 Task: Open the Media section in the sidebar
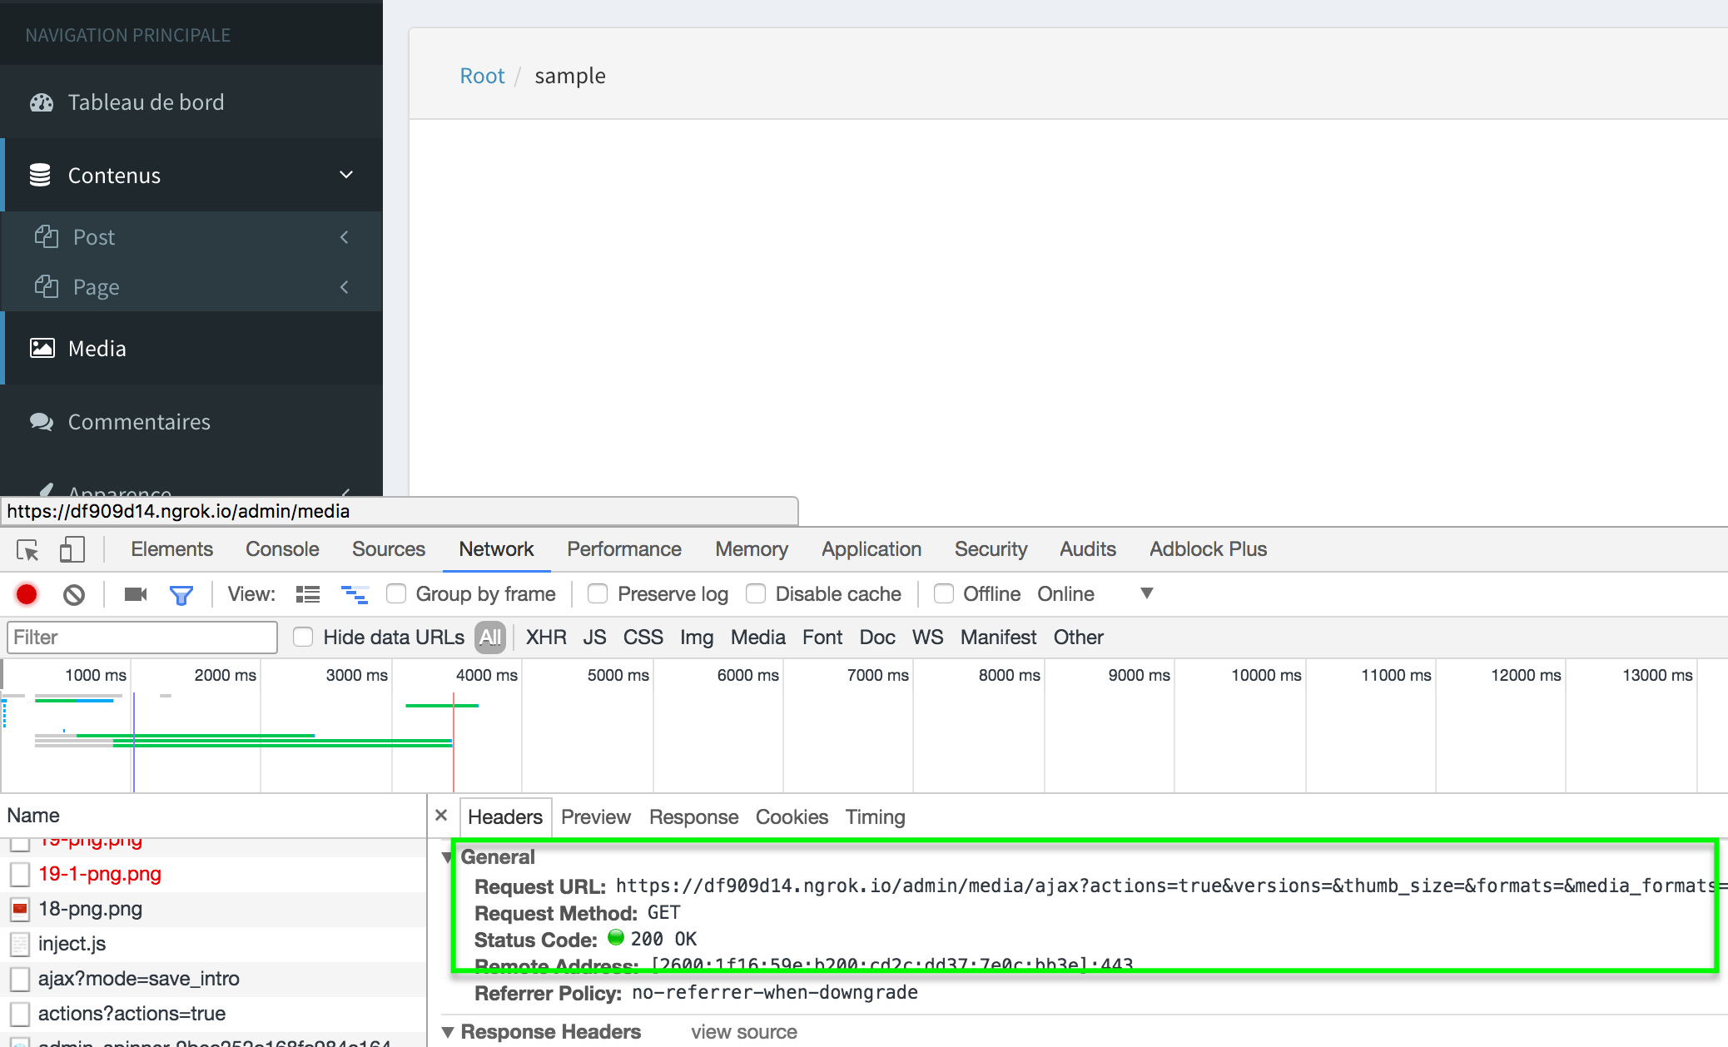(97, 348)
